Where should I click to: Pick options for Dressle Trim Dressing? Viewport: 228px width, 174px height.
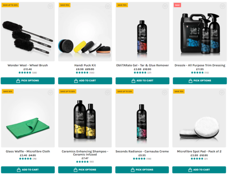[200, 81]
